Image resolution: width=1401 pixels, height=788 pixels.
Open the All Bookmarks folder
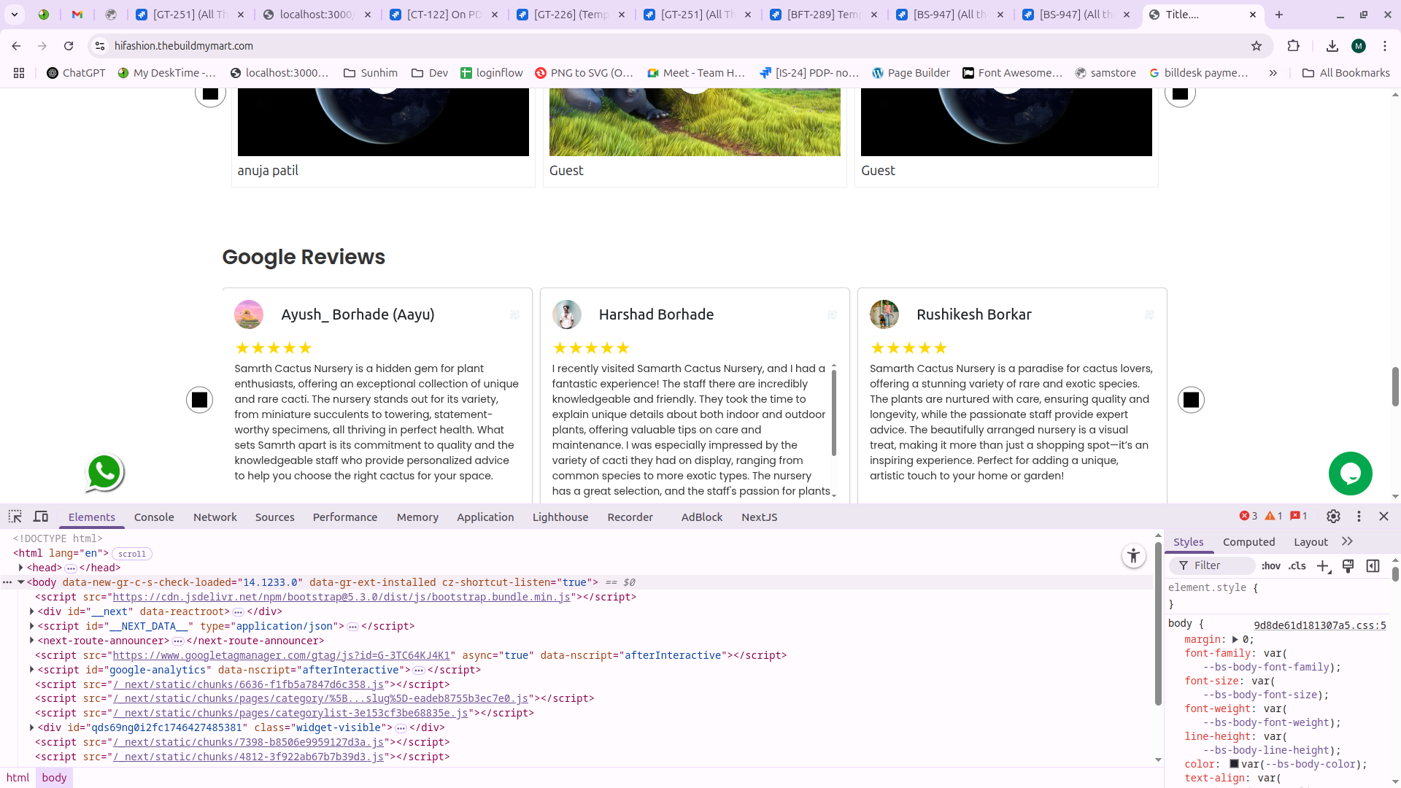1346,73
